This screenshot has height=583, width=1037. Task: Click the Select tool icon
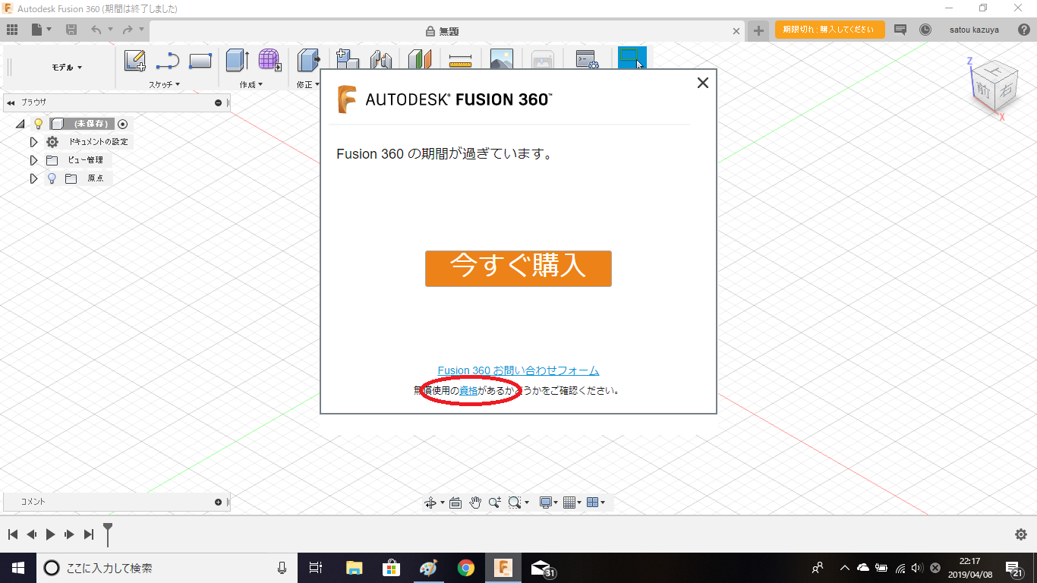[x=632, y=58]
